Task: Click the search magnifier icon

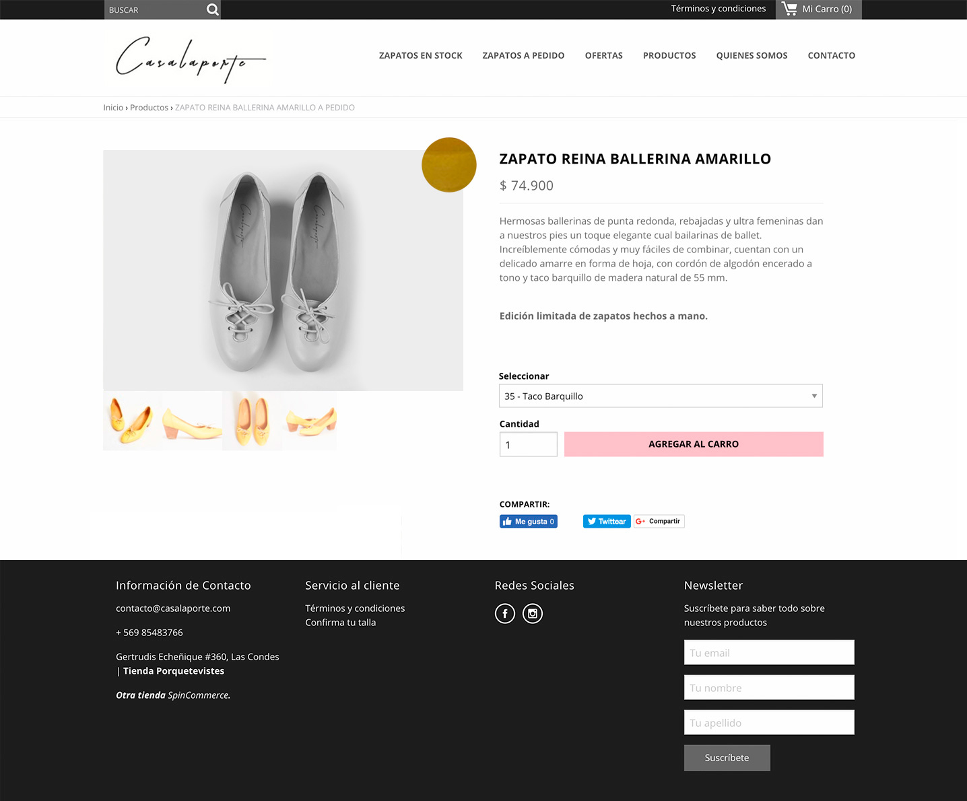Action: tap(212, 9)
